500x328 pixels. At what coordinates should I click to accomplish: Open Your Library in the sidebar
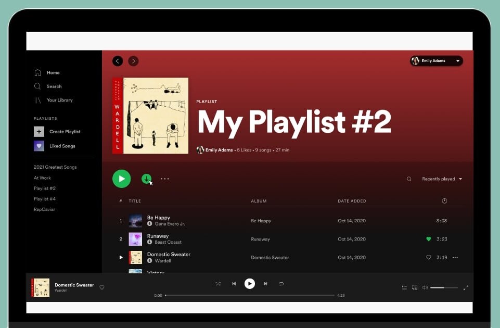pos(59,100)
